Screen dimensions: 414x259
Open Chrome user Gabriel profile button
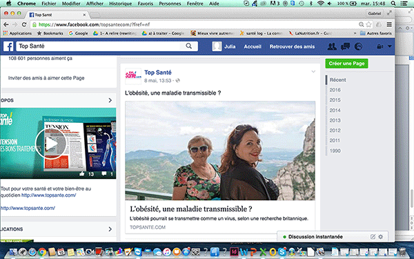375,13
